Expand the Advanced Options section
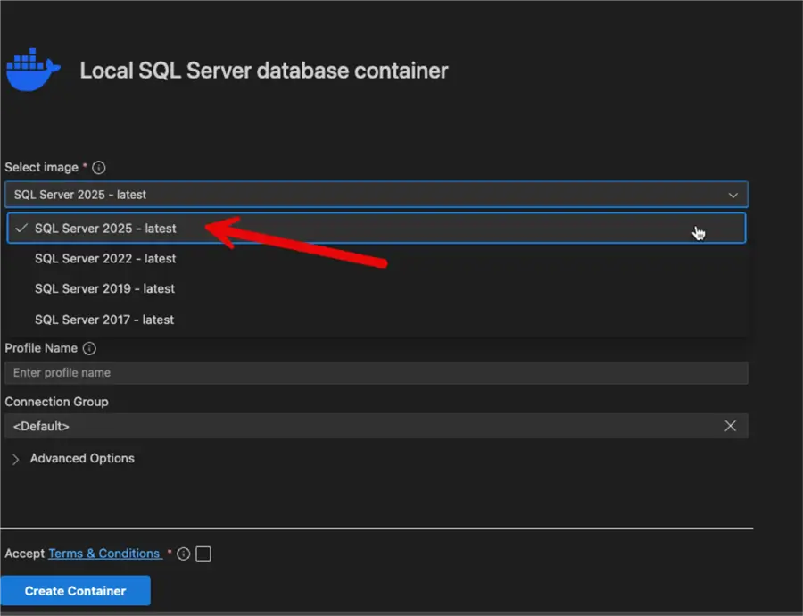This screenshot has height=616, width=803. click(x=81, y=458)
